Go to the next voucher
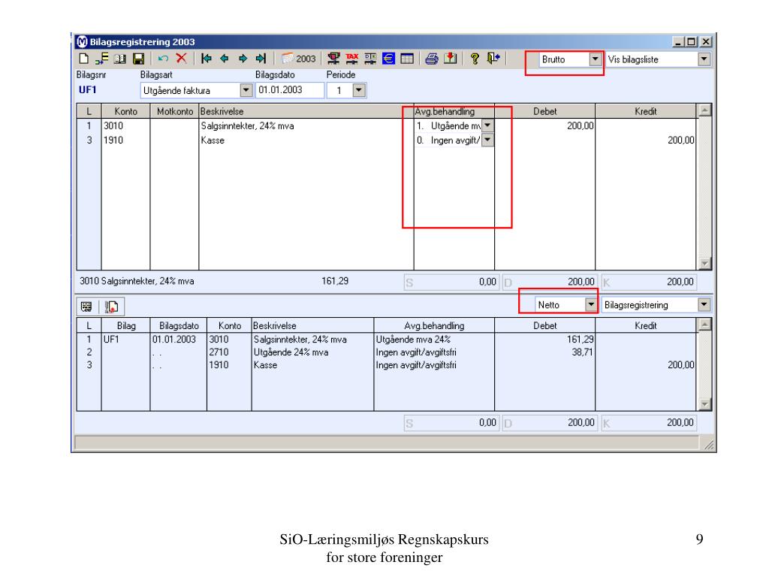Viewport: 769px width, 577px height. [x=243, y=59]
